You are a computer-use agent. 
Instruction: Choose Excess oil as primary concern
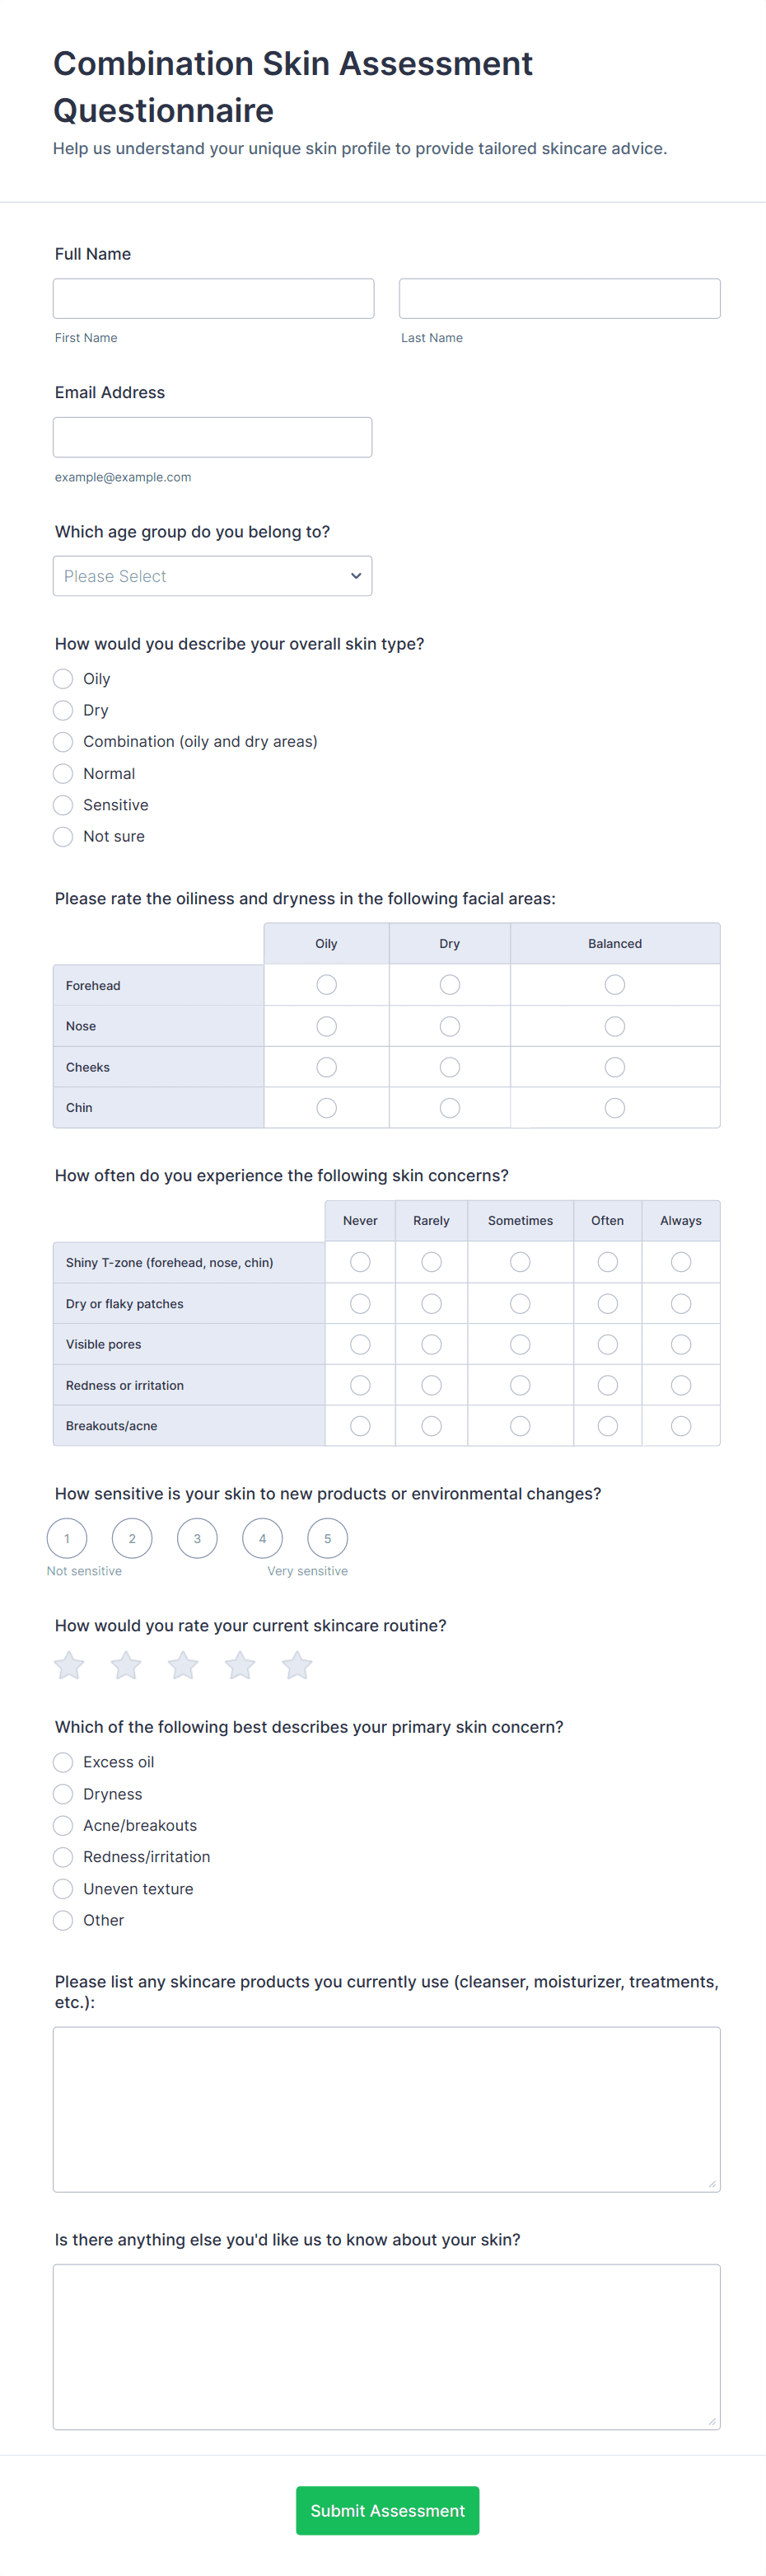pos(63,1762)
